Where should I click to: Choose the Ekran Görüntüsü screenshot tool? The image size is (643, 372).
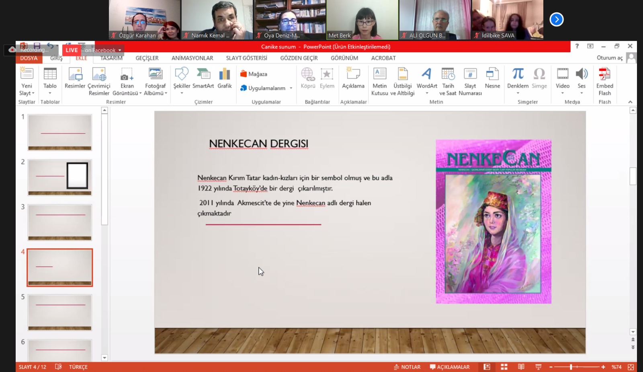pyautogui.click(x=127, y=82)
